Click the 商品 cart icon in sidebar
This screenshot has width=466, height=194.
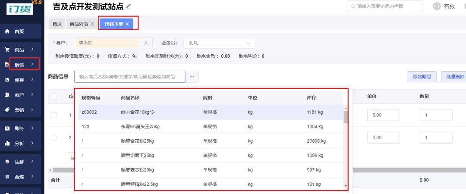(7, 50)
